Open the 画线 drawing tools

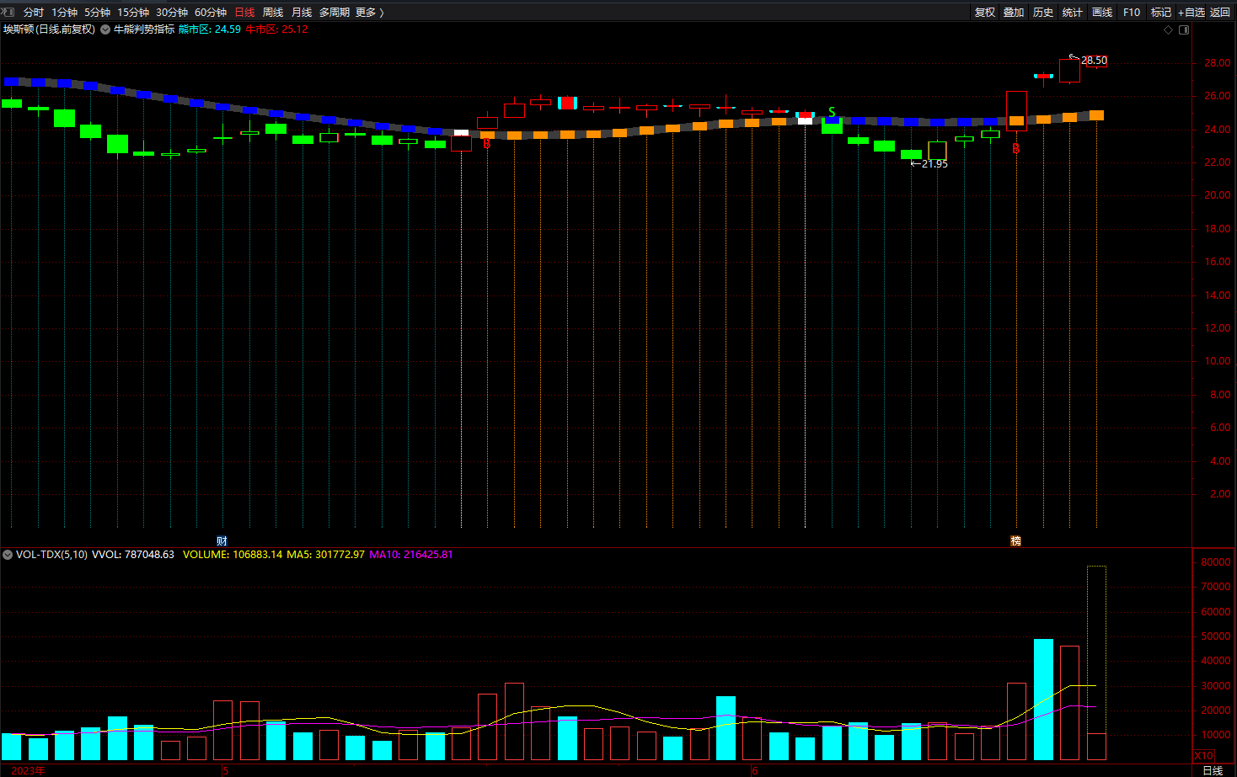1101,12
